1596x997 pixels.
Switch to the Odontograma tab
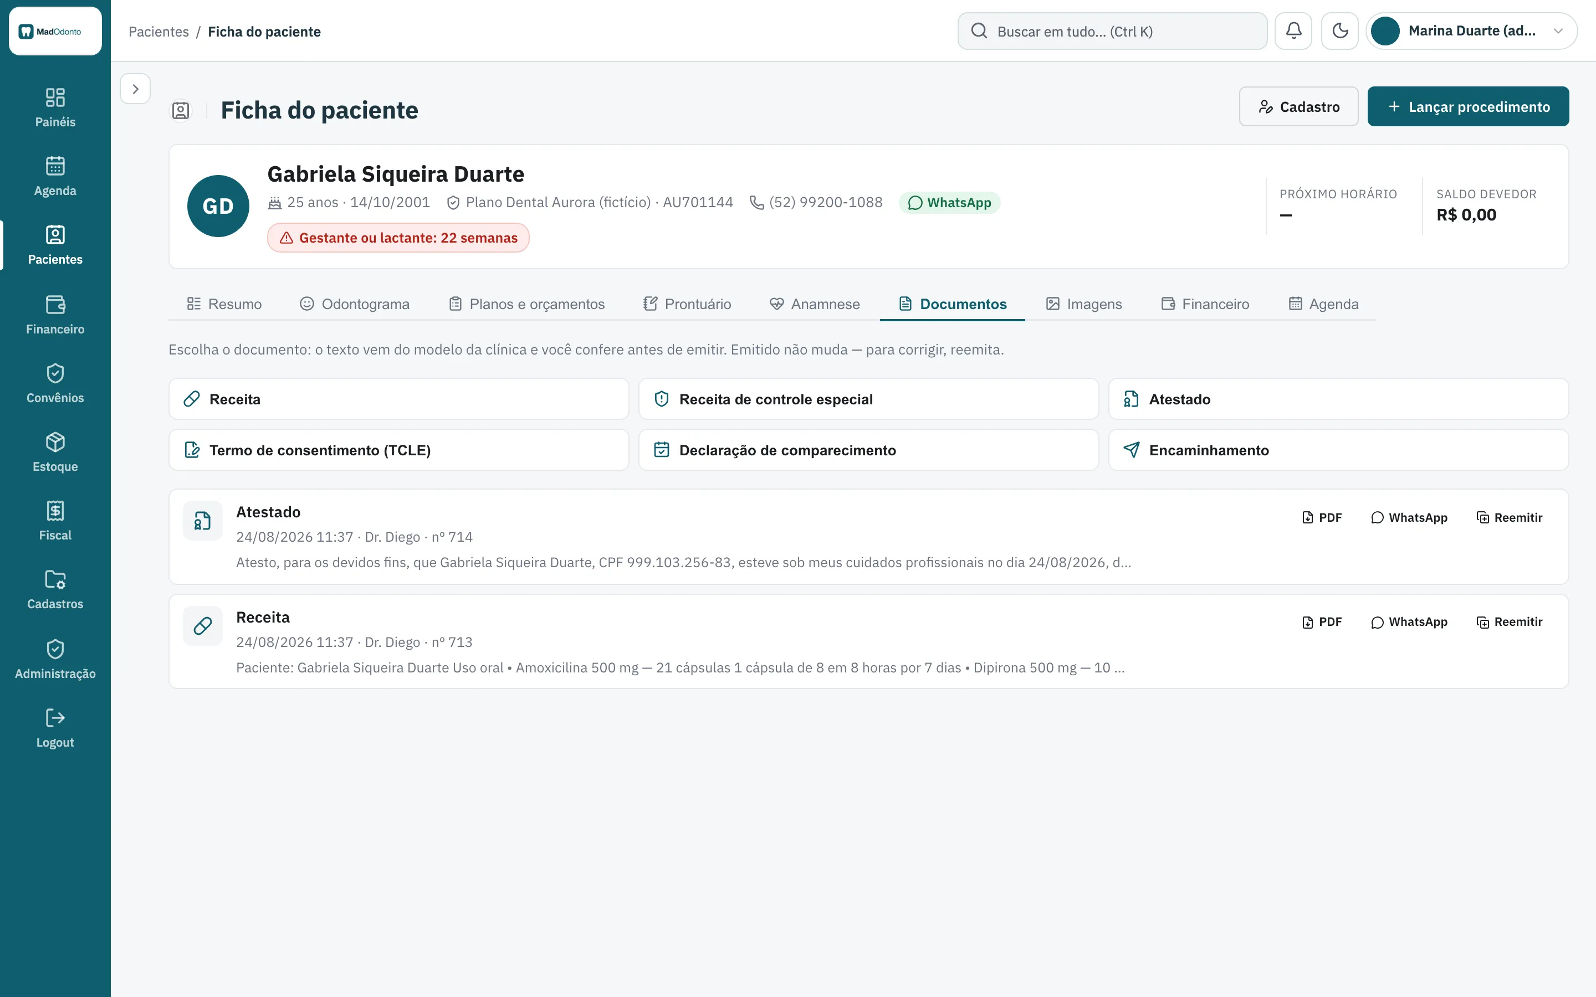pyautogui.click(x=354, y=304)
